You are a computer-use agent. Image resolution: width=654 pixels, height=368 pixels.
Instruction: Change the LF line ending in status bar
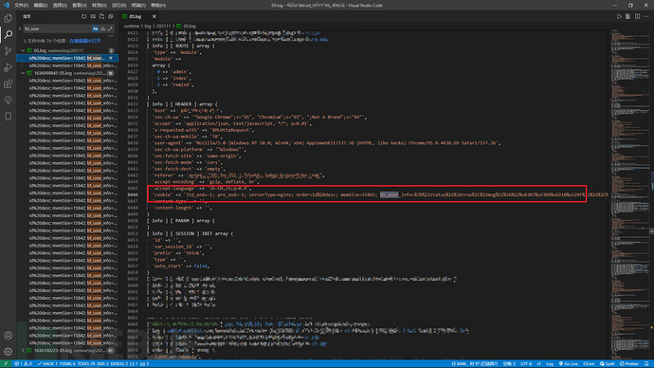point(539,364)
